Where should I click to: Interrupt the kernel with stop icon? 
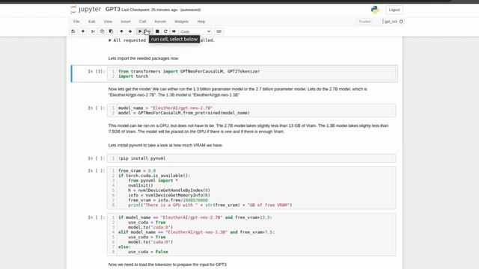click(157, 31)
